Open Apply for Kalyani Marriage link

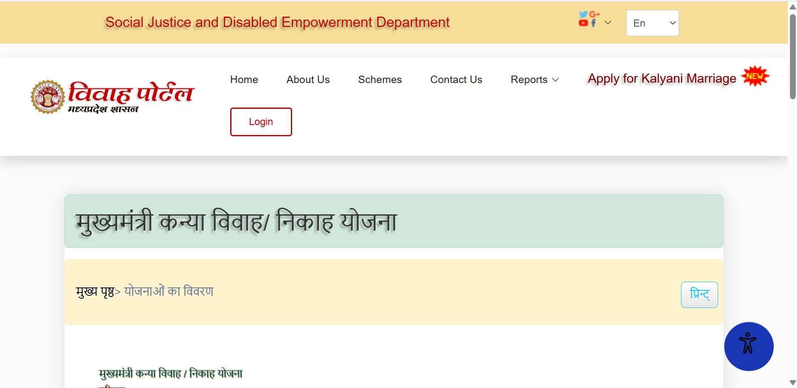point(661,79)
